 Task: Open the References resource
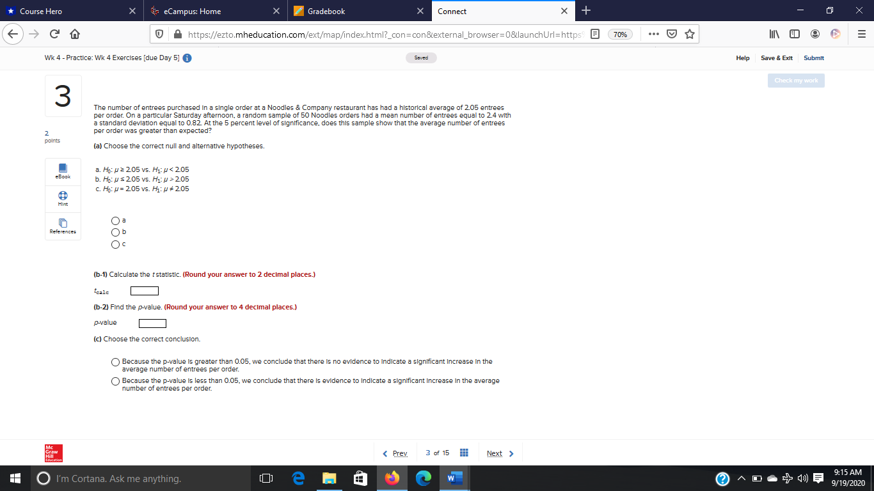point(62,226)
